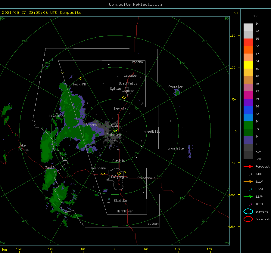The height and width of the screenshot is (253, 271).
Task: Click the Lake Louise label
Action: [23, 148]
